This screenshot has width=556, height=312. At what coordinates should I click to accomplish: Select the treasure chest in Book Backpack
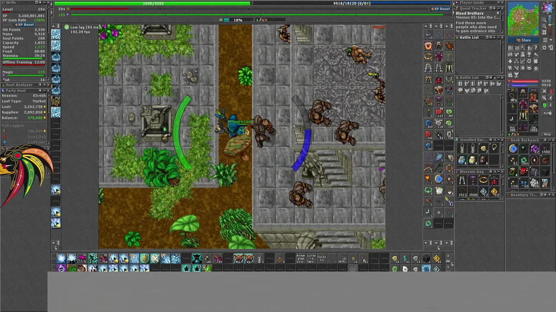click(534, 171)
